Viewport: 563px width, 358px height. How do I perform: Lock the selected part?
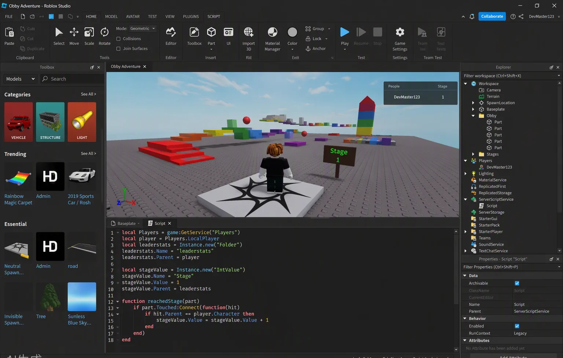tap(313, 39)
